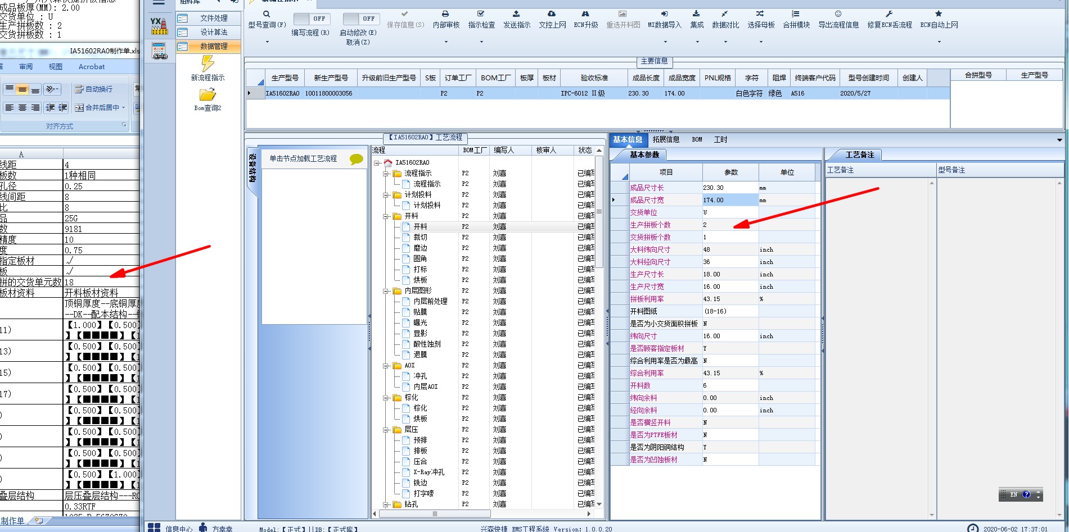Click 成品尺寸宽 value 174.00

pos(730,200)
